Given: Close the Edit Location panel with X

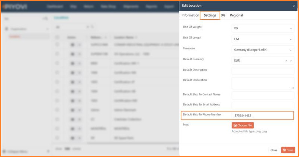Looking at the screenshot, I should click(x=293, y=6).
